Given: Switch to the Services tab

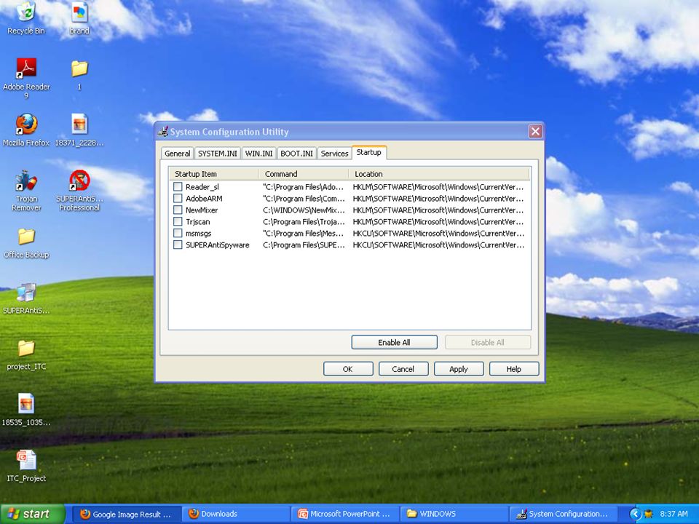Looking at the screenshot, I should click(x=334, y=154).
